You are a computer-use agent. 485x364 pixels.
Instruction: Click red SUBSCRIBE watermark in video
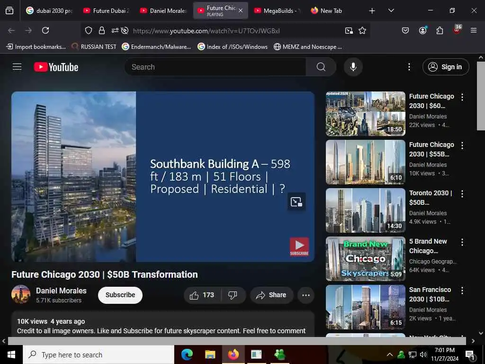(x=299, y=246)
